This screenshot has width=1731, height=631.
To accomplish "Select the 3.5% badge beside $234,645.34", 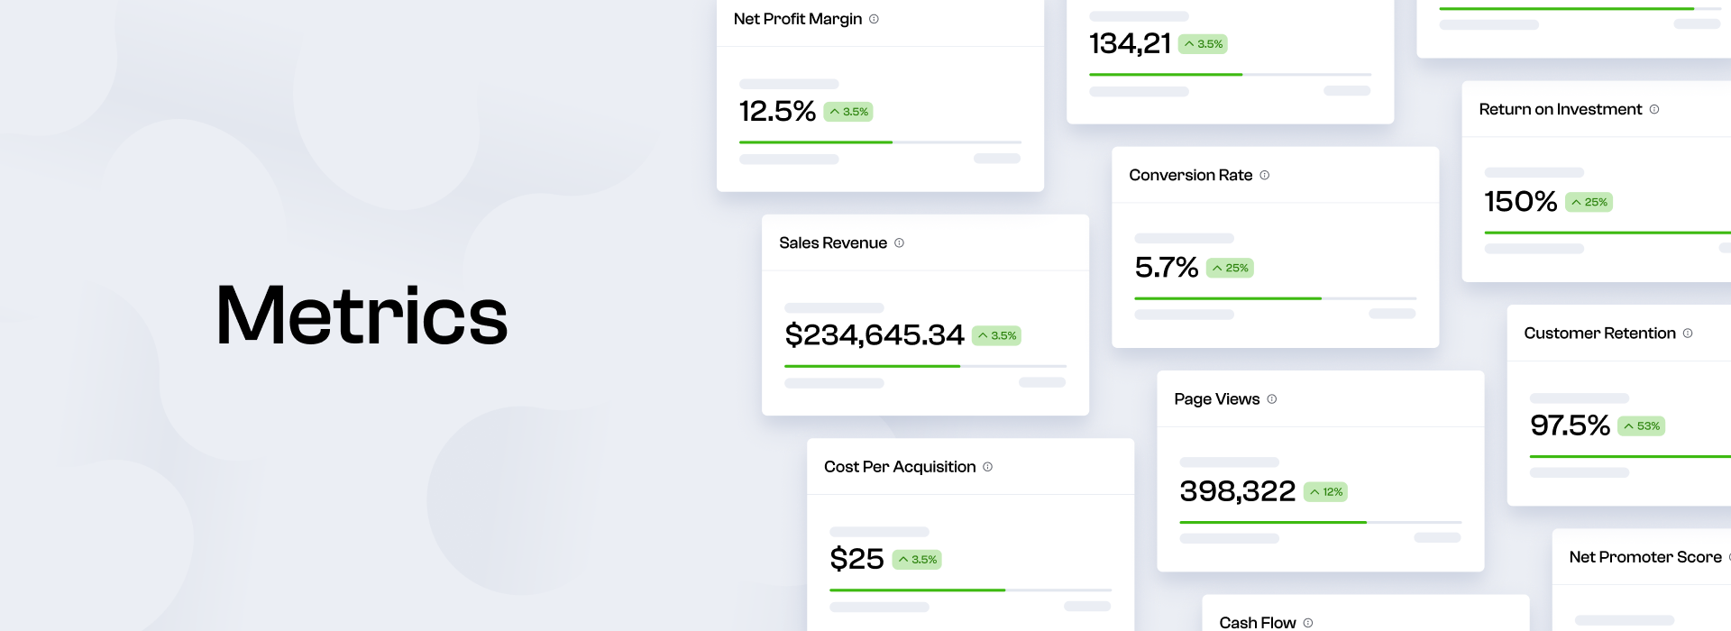I will click(x=996, y=335).
